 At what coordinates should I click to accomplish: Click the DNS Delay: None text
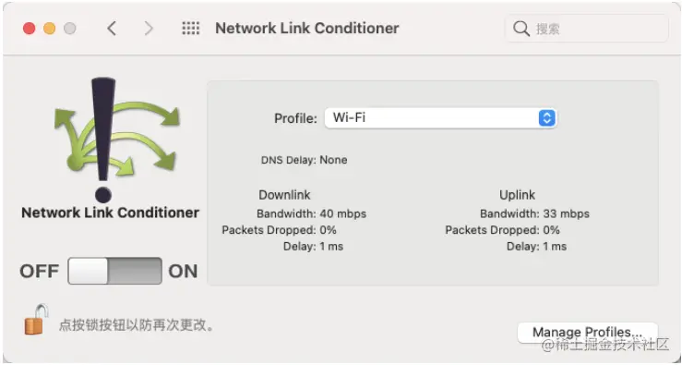(x=304, y=160)
